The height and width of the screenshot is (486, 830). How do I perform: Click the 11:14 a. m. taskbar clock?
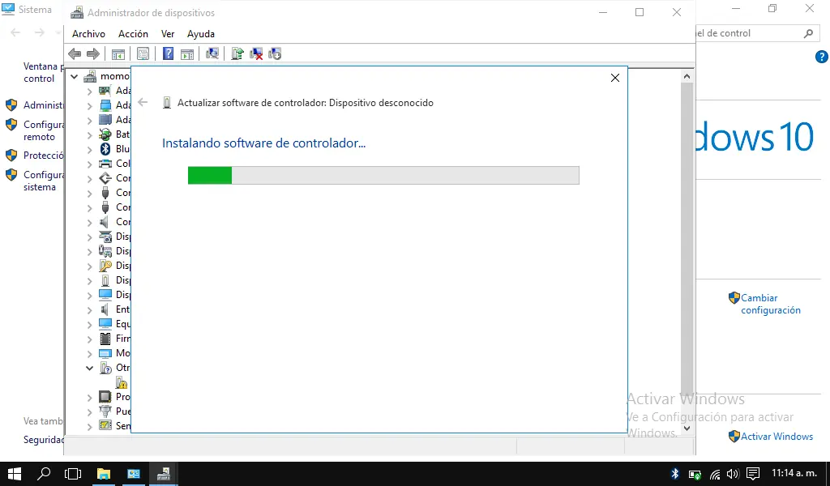[794, 473]
